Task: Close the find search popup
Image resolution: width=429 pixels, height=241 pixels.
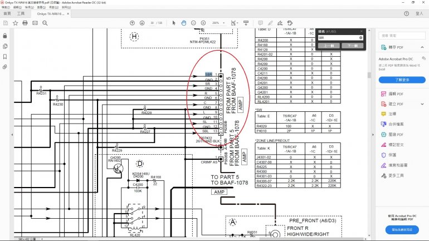Action: pos(362,31)
